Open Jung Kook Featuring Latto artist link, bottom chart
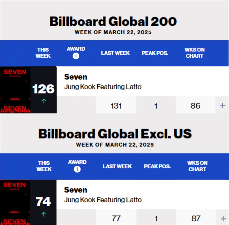 coord(103,200)
